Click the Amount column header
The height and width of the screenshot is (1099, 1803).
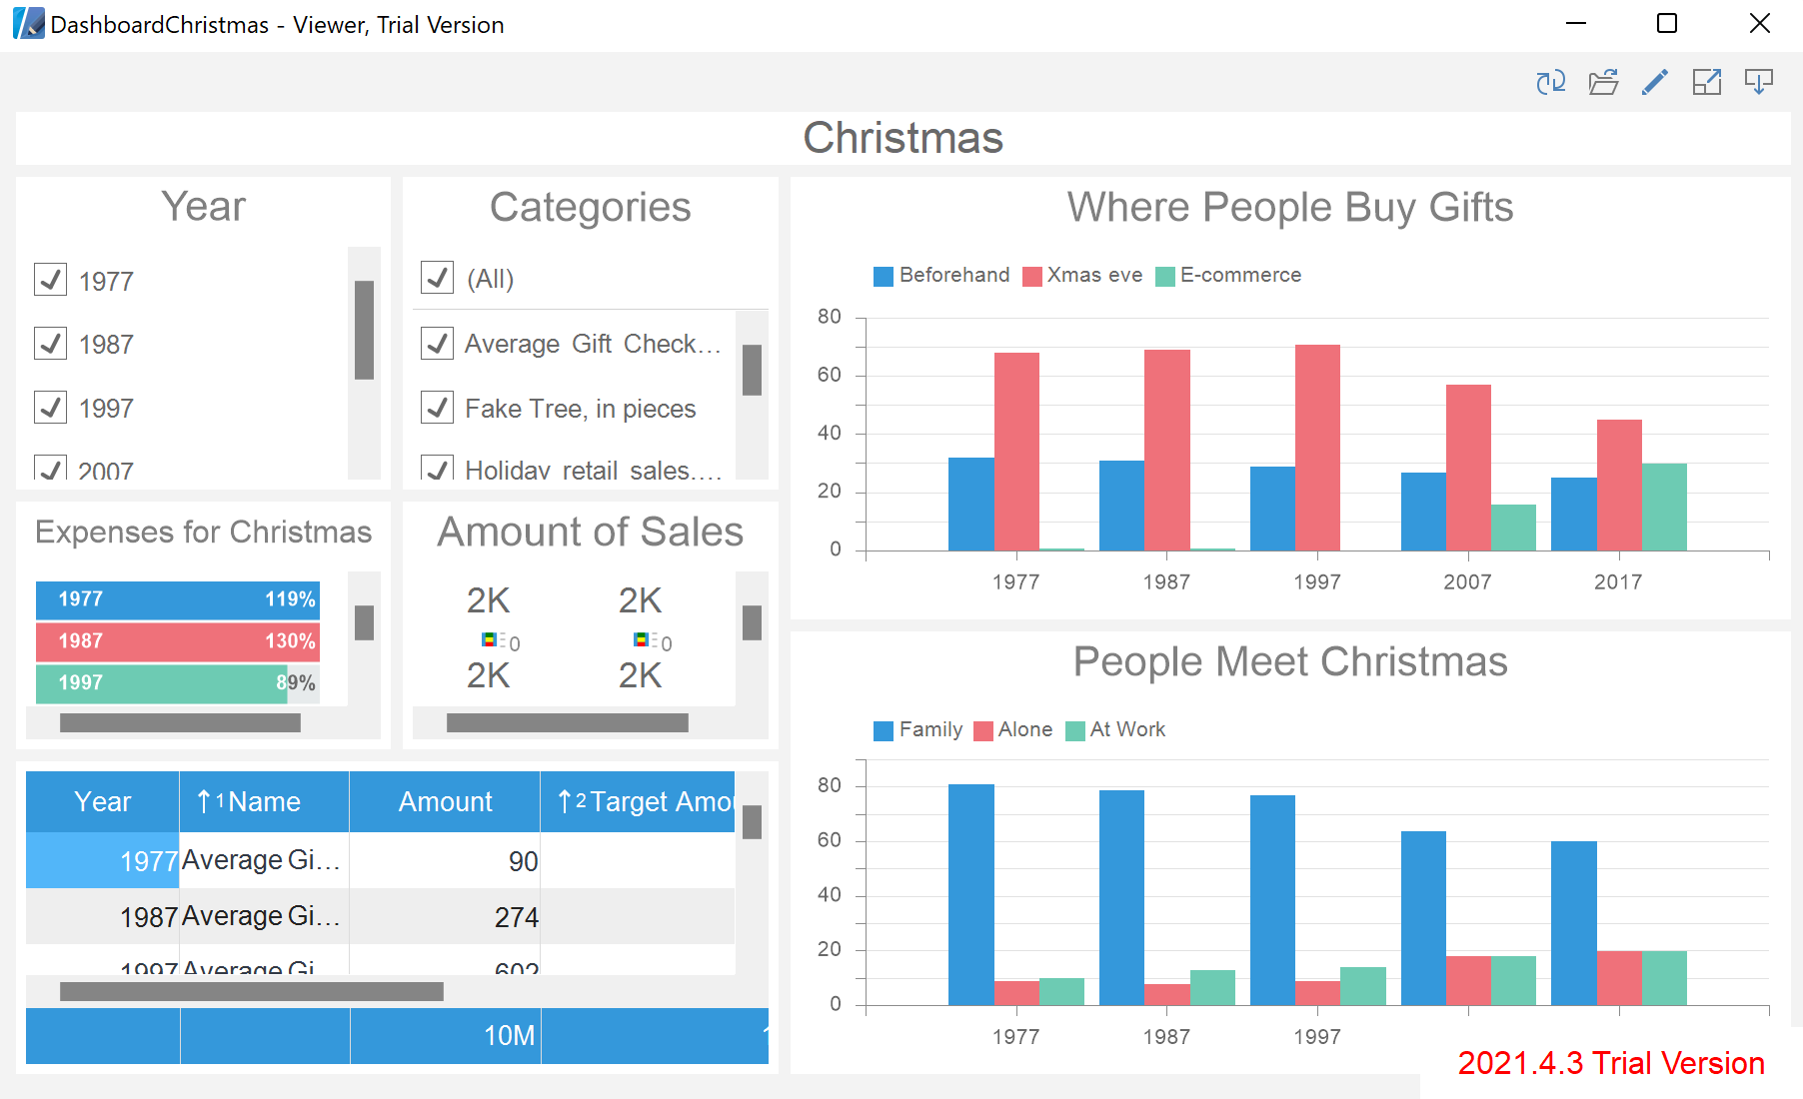pyautogui.click(x=445, y=801)
